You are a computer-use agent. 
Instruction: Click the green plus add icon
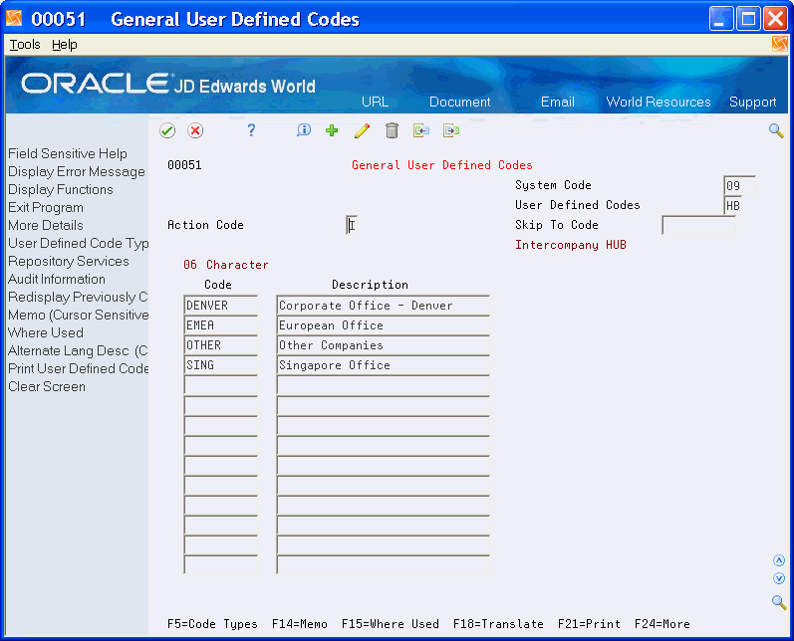pyautogui.click(x=332, y=130)
